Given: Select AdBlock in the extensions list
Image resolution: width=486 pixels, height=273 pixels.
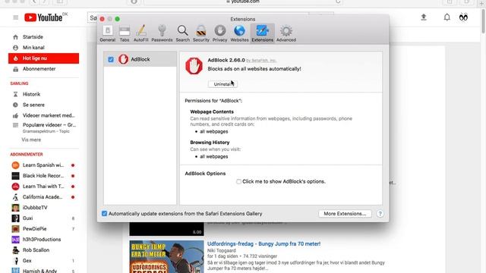Looking at the screenshot, I should [140, 59].
